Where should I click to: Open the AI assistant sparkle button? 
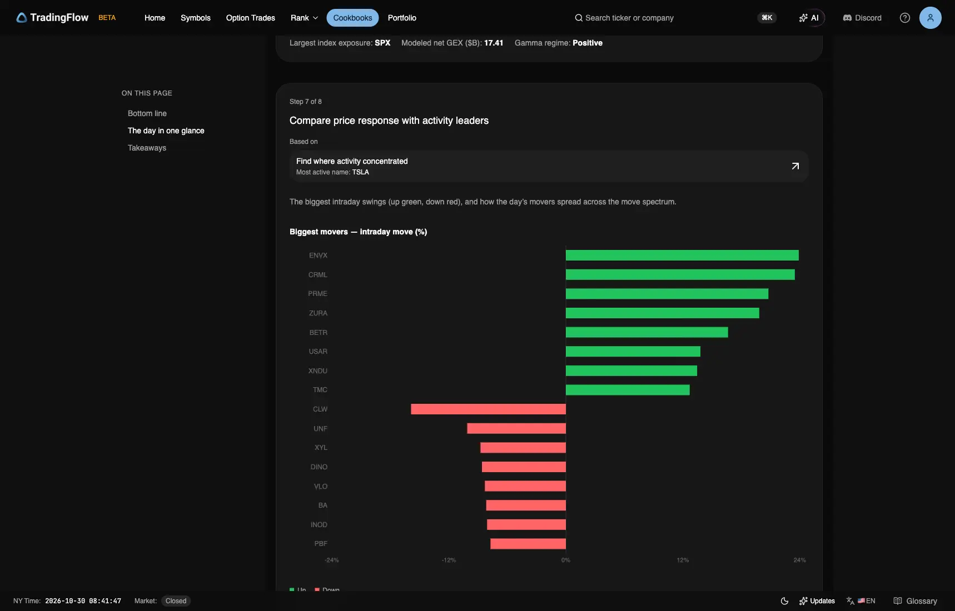coord(809,18)
